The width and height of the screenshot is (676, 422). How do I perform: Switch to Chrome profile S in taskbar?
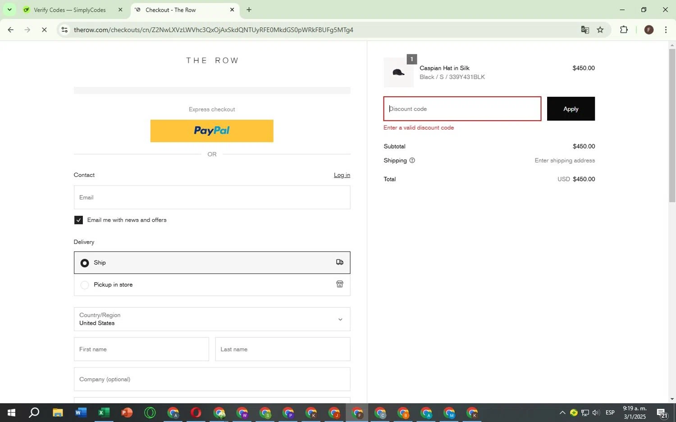[265, 413]
